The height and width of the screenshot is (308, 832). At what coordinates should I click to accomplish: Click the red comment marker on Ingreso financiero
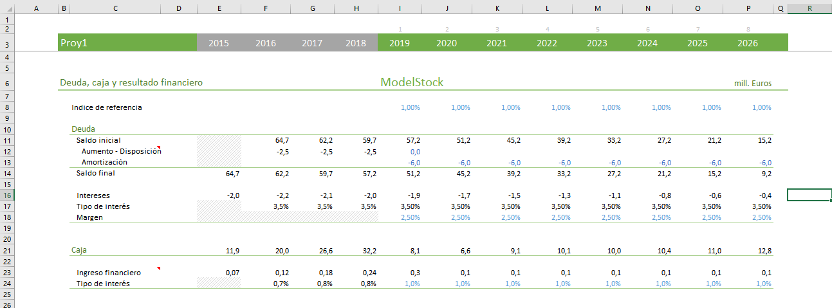(x=159, y=269)
